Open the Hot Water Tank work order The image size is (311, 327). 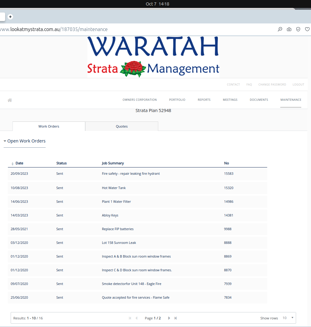click(114, 188)
